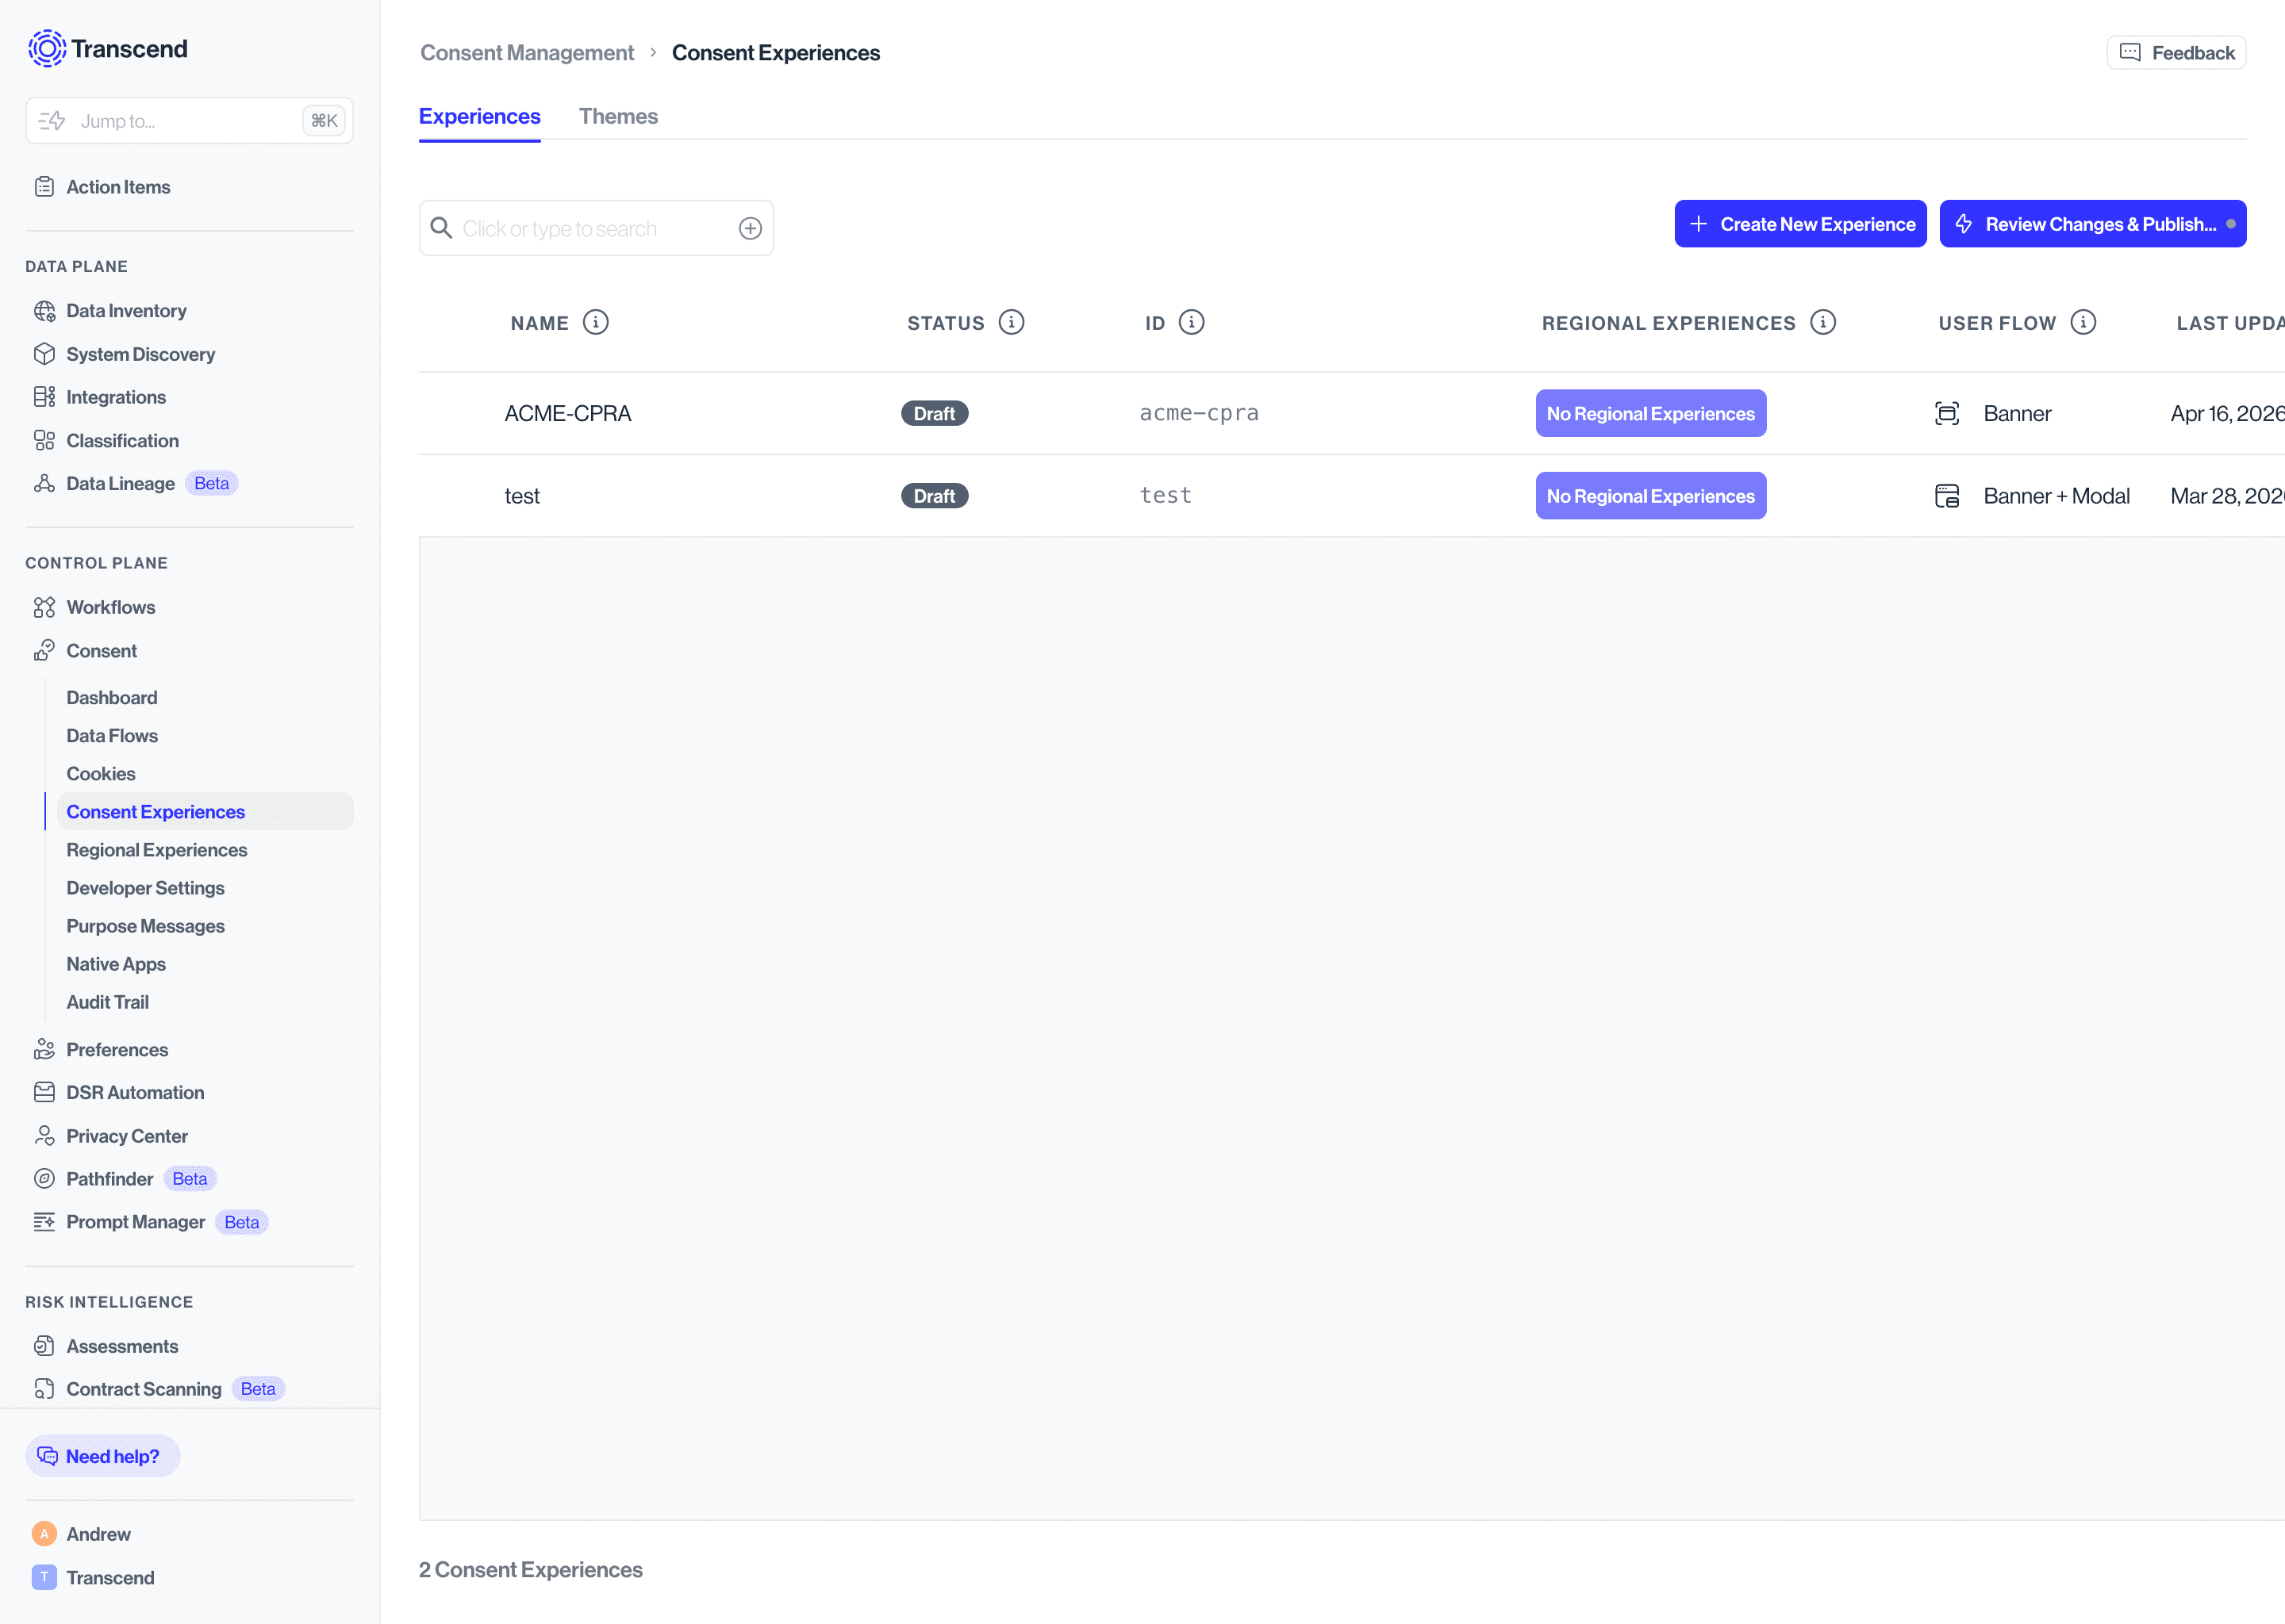Click Andrew's orange avatar icon
Viewport: 2285px width, 1624px height.
coord(44,1534)
